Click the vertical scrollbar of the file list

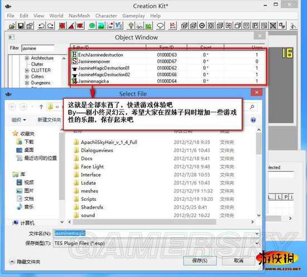coord(258,143)
